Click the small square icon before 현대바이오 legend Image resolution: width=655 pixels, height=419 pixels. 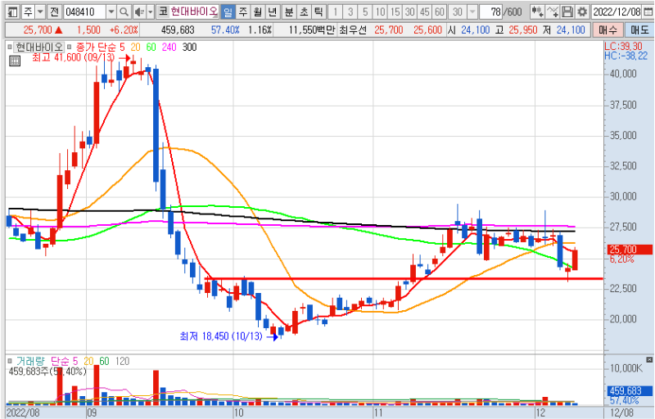(10, 47)
